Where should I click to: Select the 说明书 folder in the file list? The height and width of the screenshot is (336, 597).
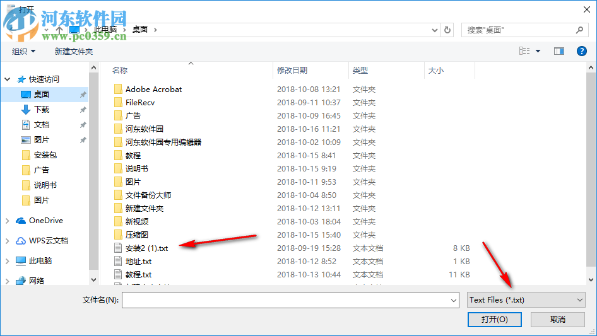click(x=137, y=168)
